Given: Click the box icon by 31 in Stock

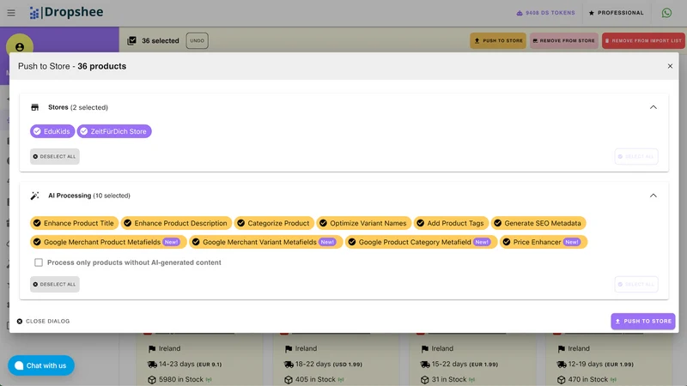Looking at the screenshot, I should pos(425,380).
